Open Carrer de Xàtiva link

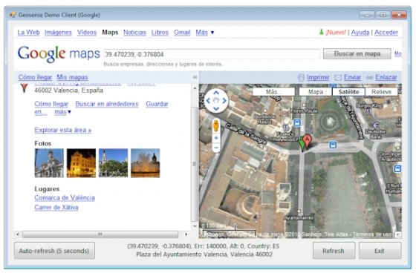[56, 207]
